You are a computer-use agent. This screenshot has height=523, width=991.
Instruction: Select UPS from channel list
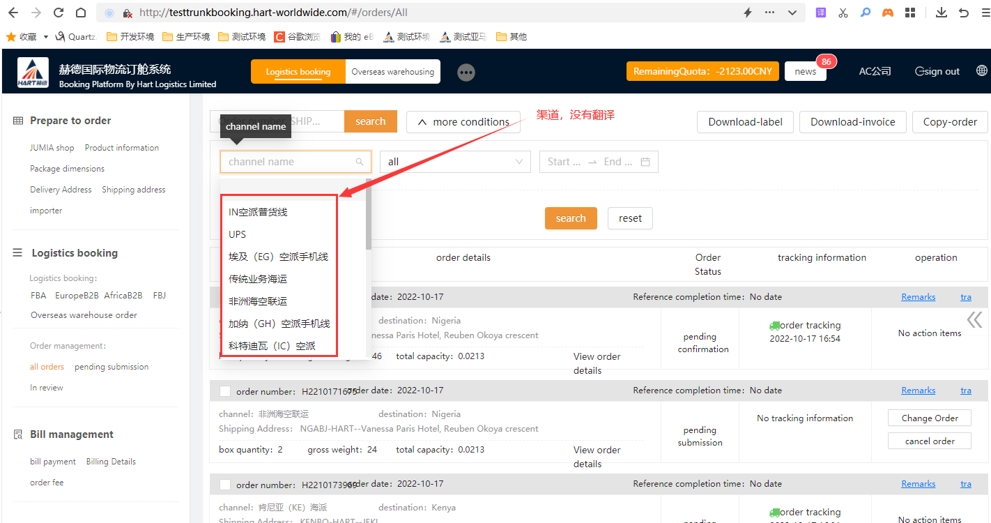tap(238, 234)
